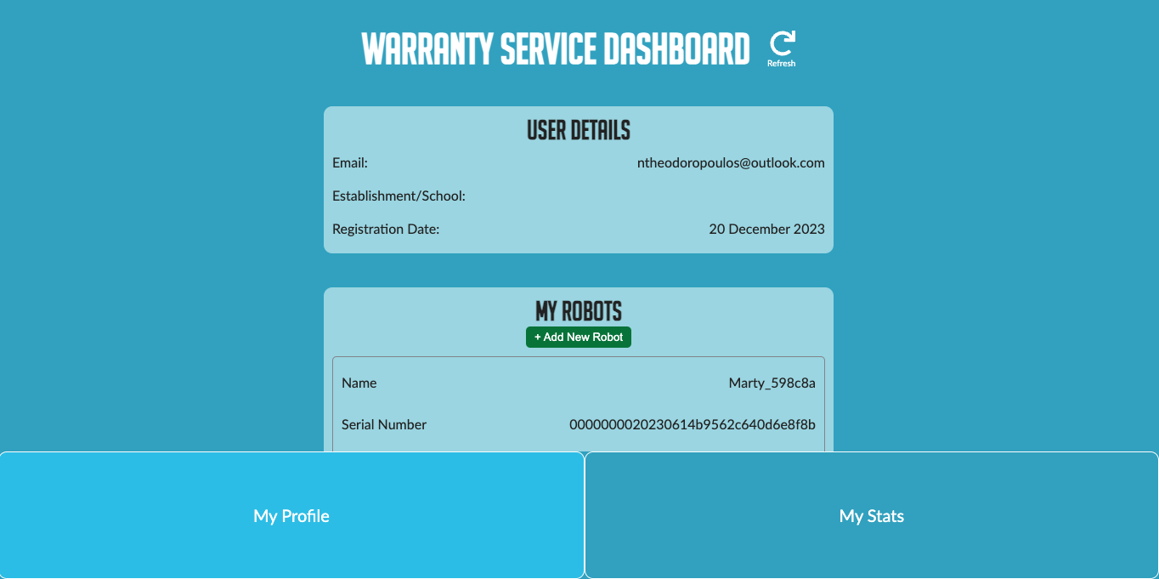Click the serial number of Marty_598c8a
The image size is (1159, 579).
[693, 424]
